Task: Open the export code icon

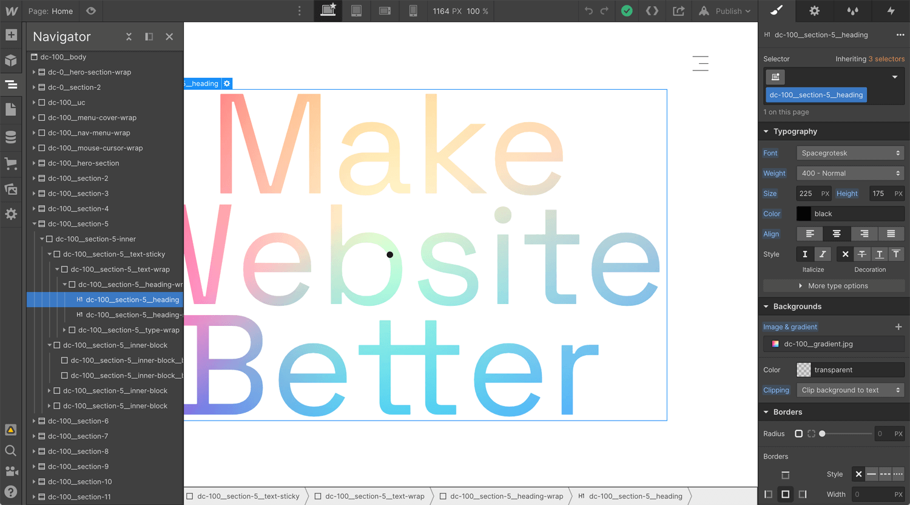Action: click(652, 11)
